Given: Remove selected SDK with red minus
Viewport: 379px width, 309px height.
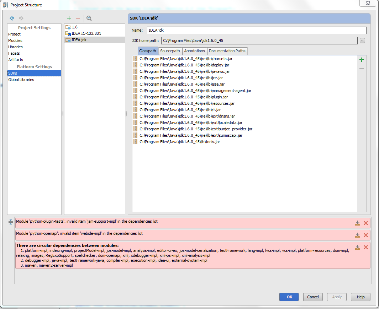Looking at the screenshot, I should pos(78,18).
